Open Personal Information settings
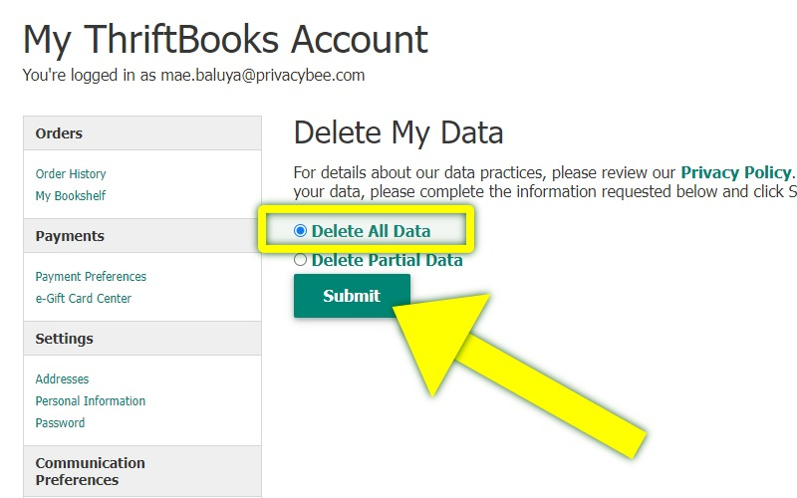The image size is (797, 498). 91,401
